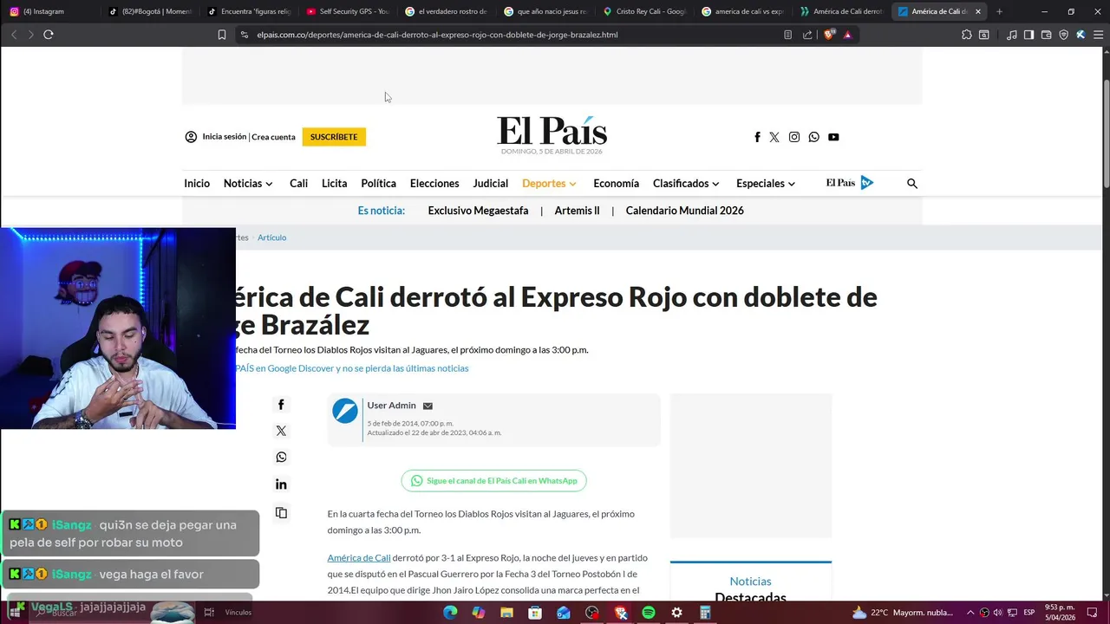
Task: Open a new browser tab
Action: pos(999,11)
